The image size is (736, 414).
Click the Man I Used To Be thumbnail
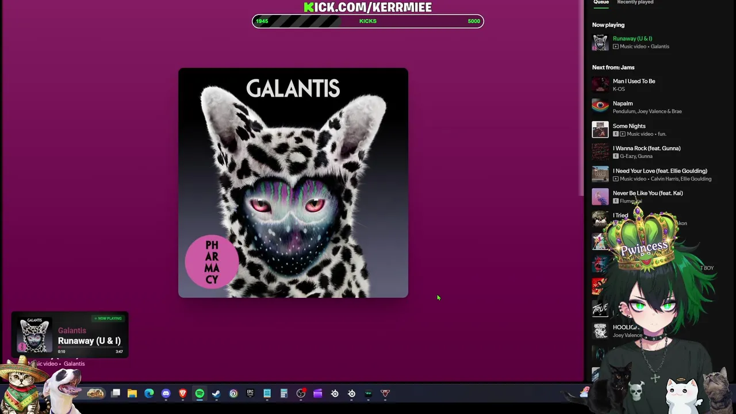pyautogui.click(x=600, y=85)
